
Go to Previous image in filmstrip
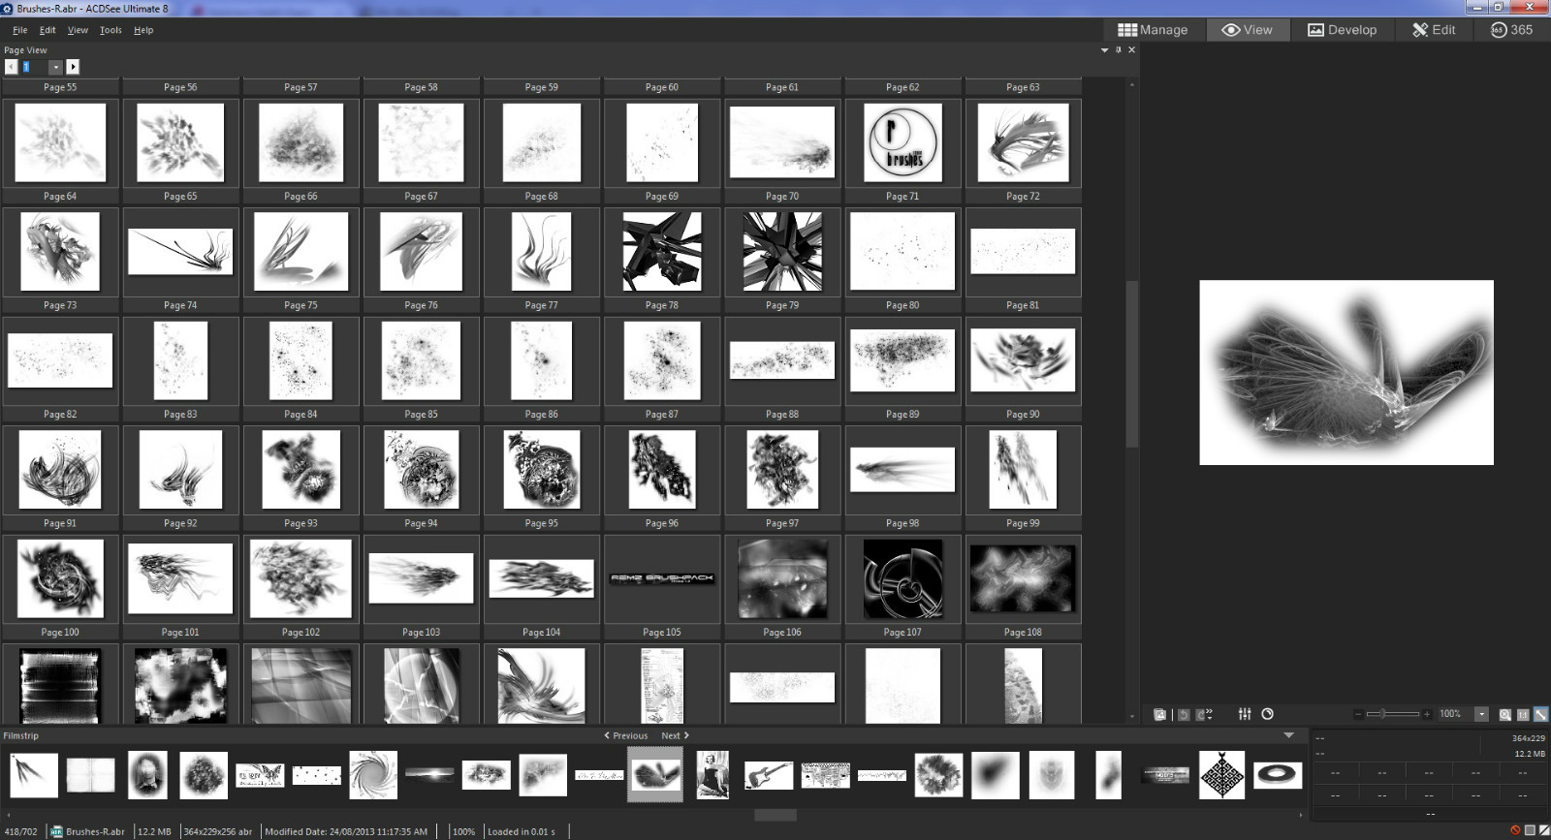(x=626, y=735)
